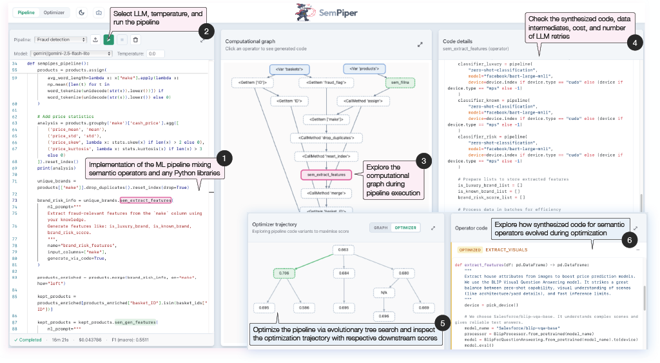
Task: Switch to the Optimizer tab
Action: (54, 13)
